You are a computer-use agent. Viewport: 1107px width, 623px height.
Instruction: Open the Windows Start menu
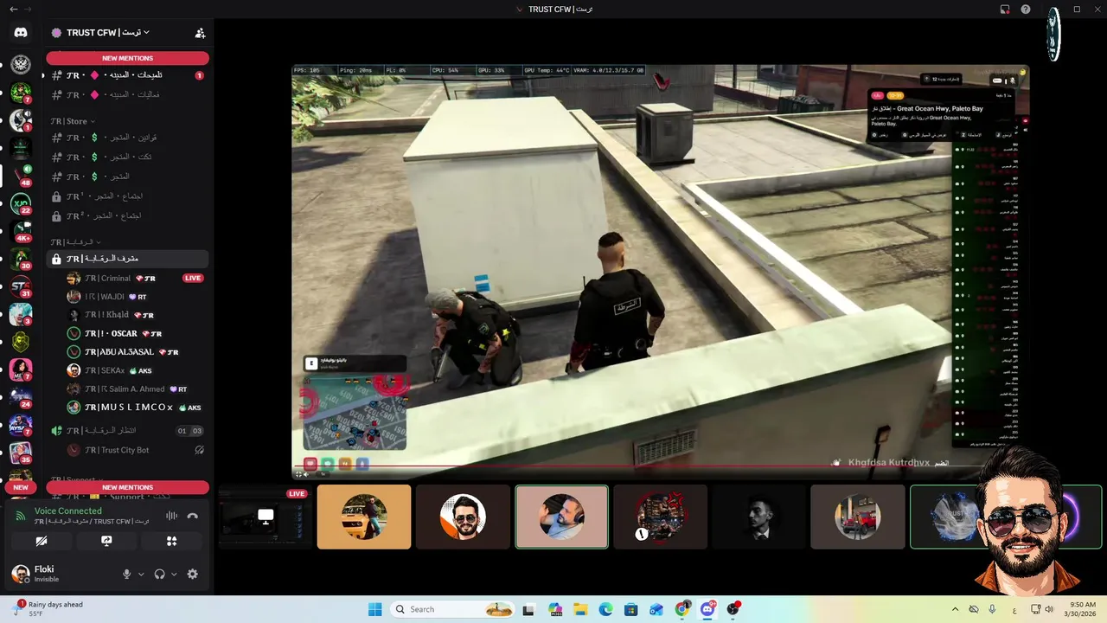[374, 609]
